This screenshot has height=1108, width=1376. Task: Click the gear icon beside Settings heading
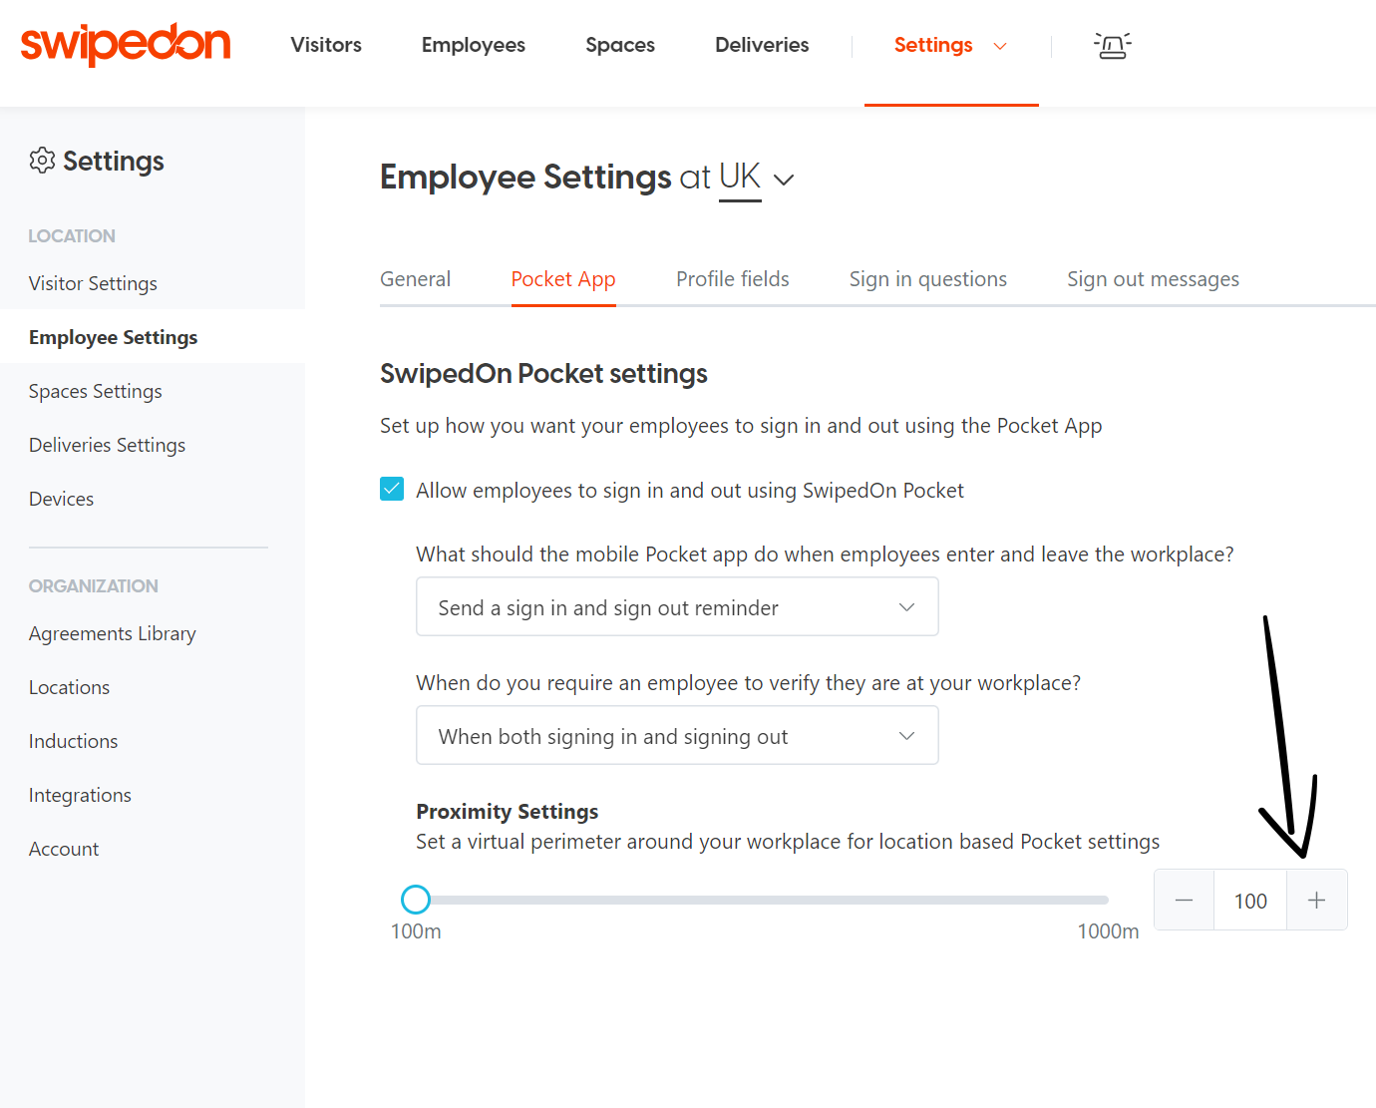point(43,161)
